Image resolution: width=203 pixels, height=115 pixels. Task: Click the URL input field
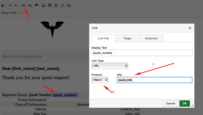tap(154, 80)
